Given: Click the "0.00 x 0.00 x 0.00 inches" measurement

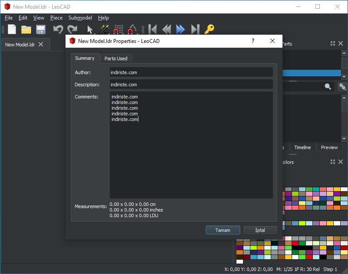Looking at the screenshot, I should point(136,210).
